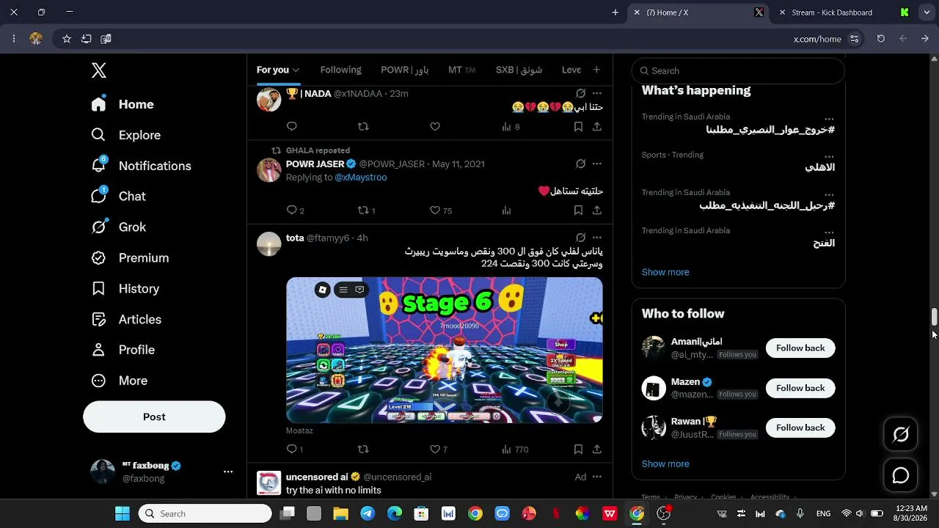Open Chat in the sidebar

click(x=119, y=197)
